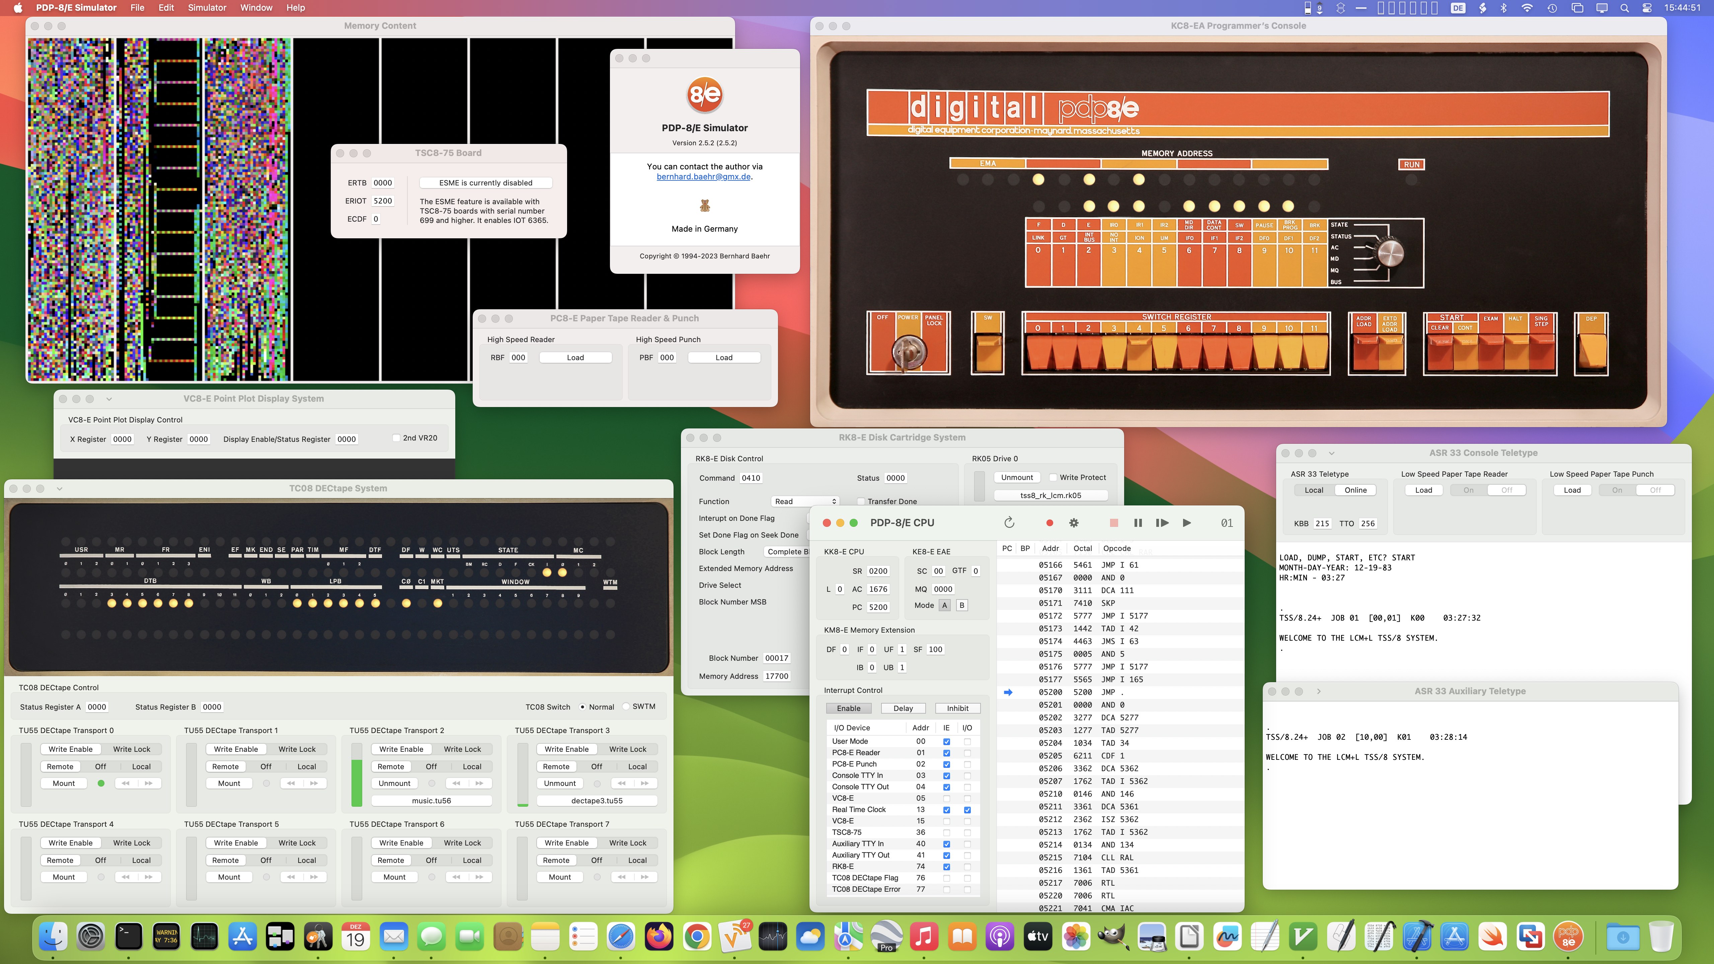Stop the CPU with the square icon
Viewport: 1714px width, 964px height.
coord(1113,524)
